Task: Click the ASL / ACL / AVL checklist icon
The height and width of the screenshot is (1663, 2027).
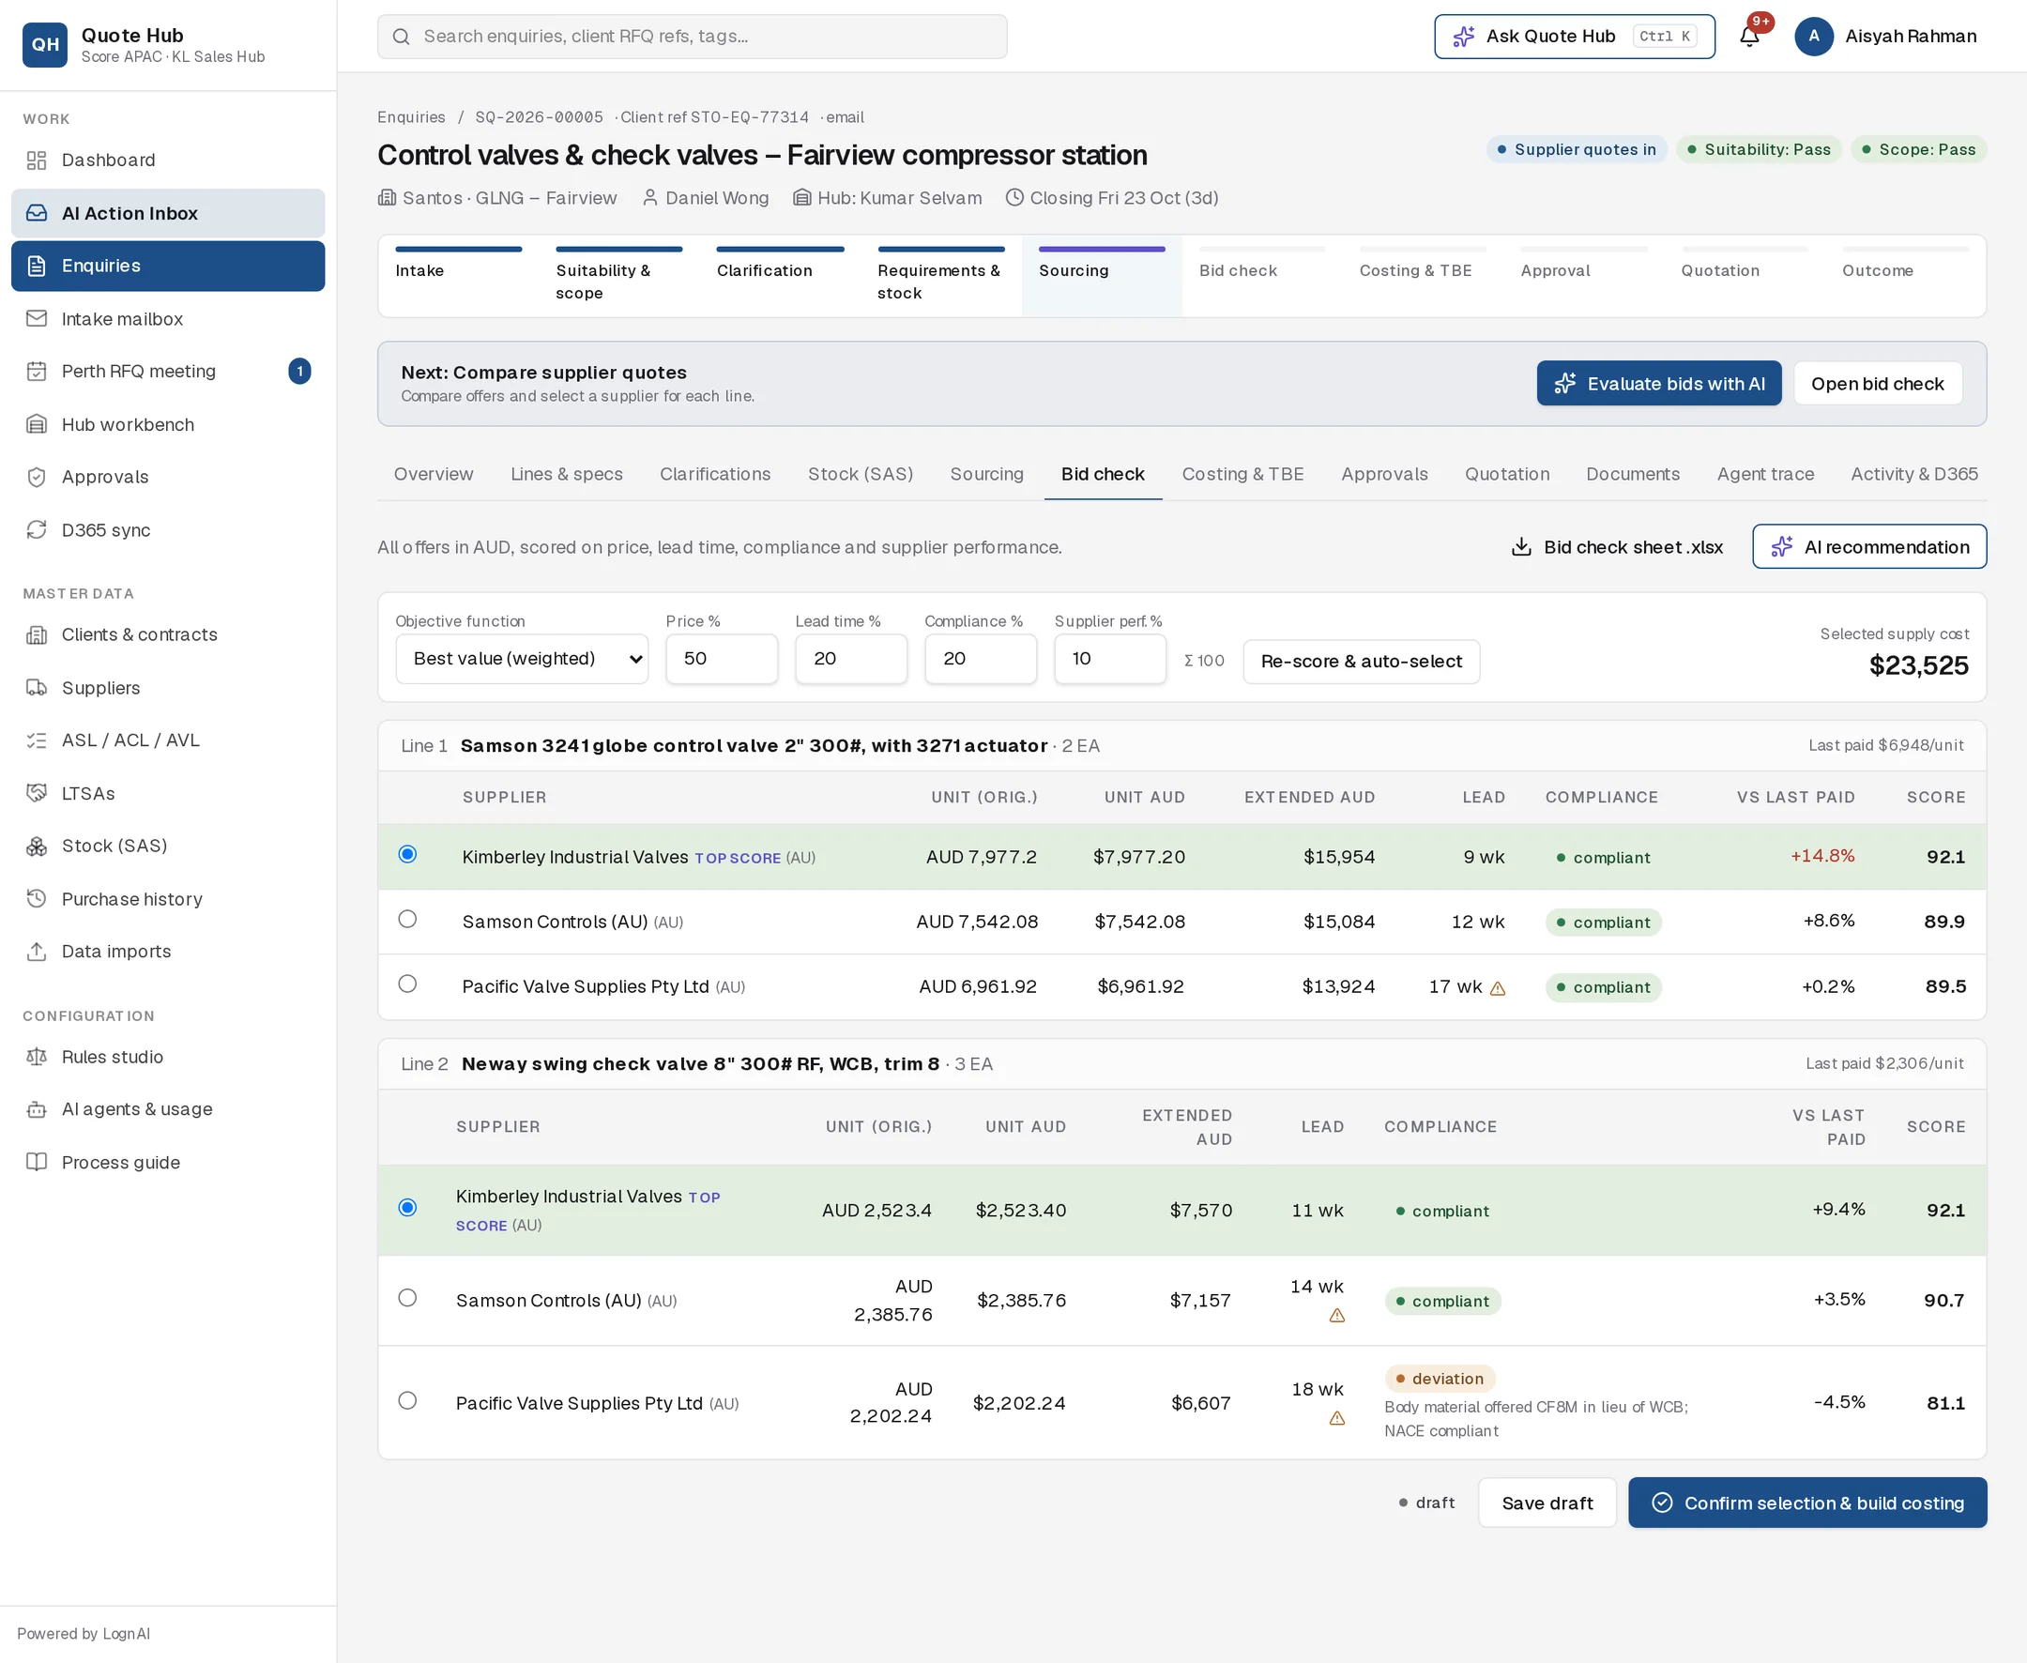Action: pyautogui.click(x=37, y=740)
